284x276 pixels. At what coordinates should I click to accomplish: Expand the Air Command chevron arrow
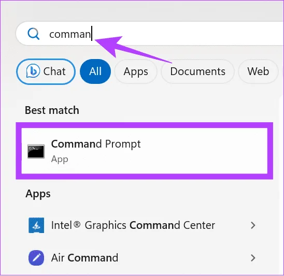253,258
